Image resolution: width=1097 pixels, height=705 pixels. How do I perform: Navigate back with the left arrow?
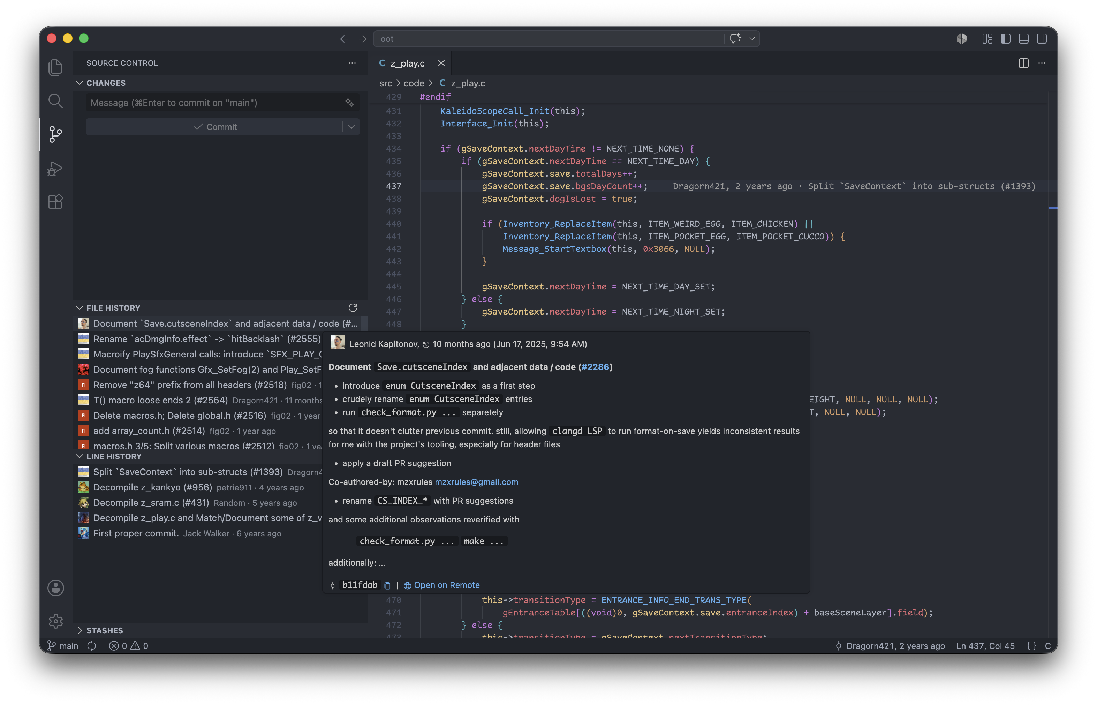pyautogui.click(x=344, y=39)
